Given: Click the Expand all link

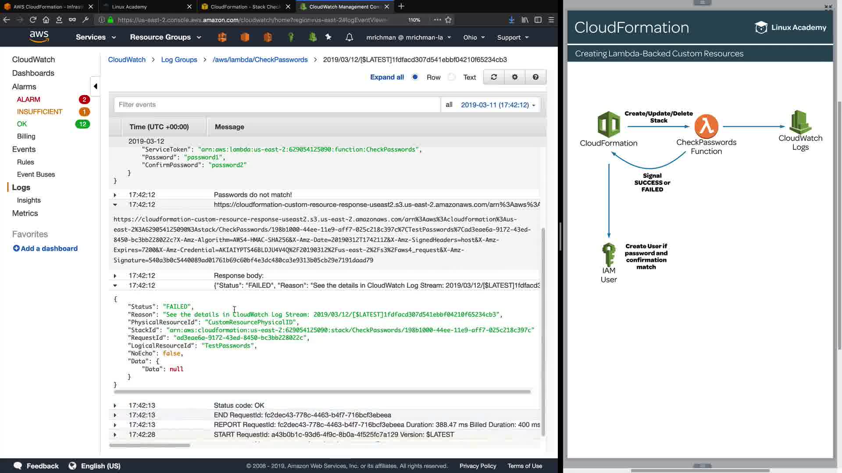Looking at the screenshot, I should (x=387, y=77).
